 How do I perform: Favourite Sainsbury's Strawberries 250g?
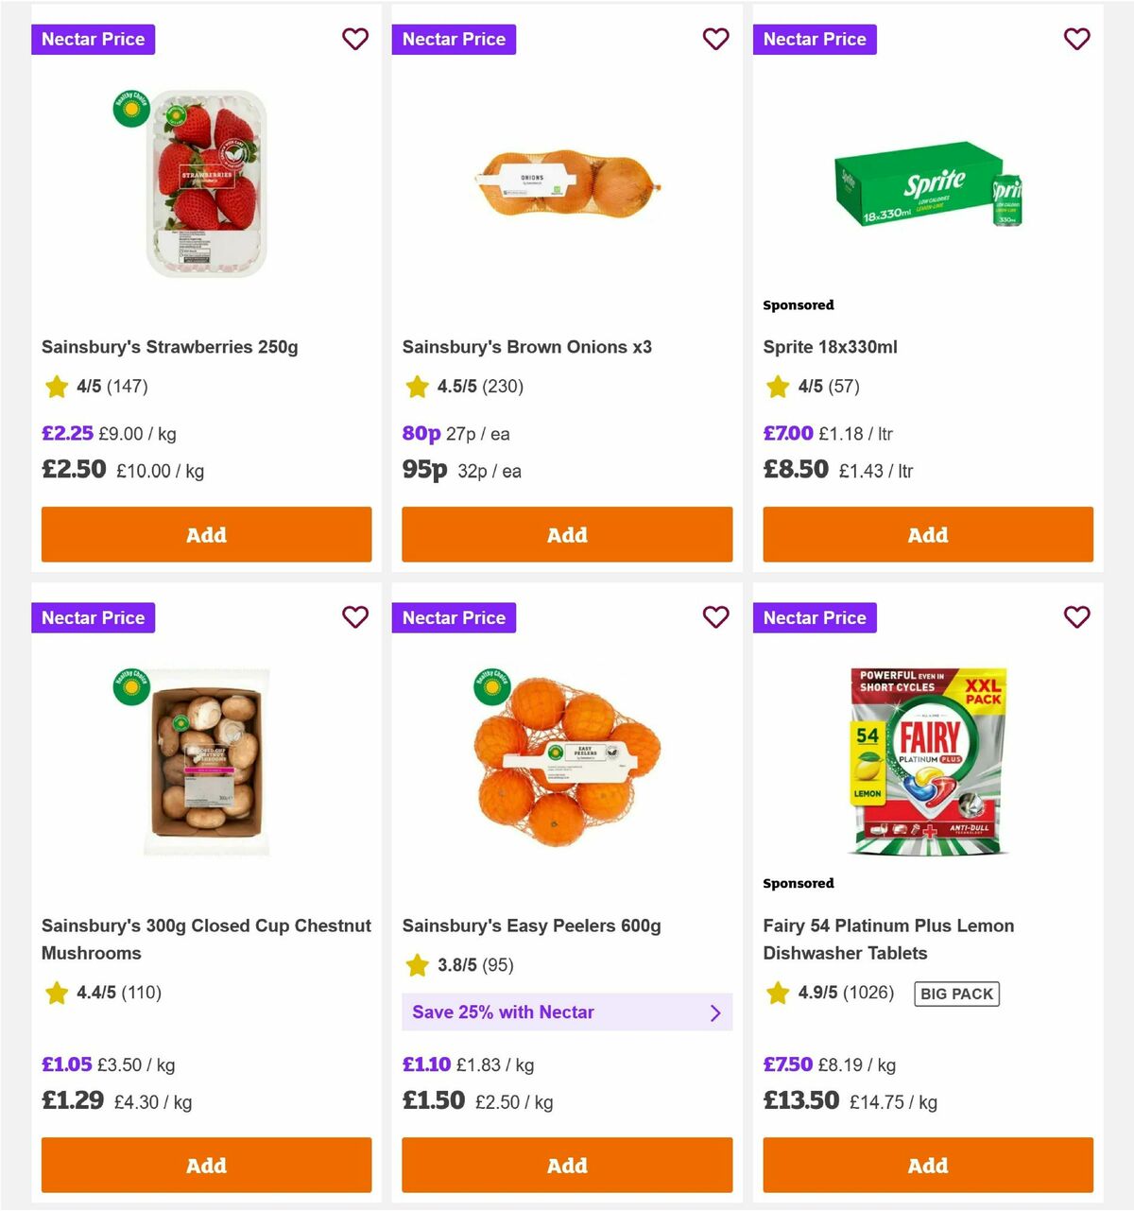tap(355, 39)
